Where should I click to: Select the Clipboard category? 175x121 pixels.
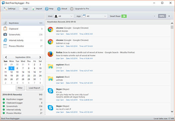click(x=23, y=29)
